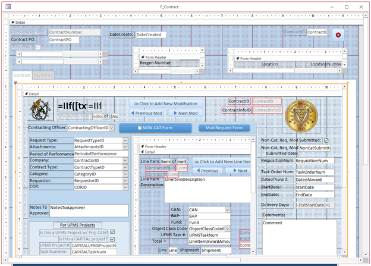Select the 'Bergen Number' header label
Screen dimensions: 371x266
[155, 63]
